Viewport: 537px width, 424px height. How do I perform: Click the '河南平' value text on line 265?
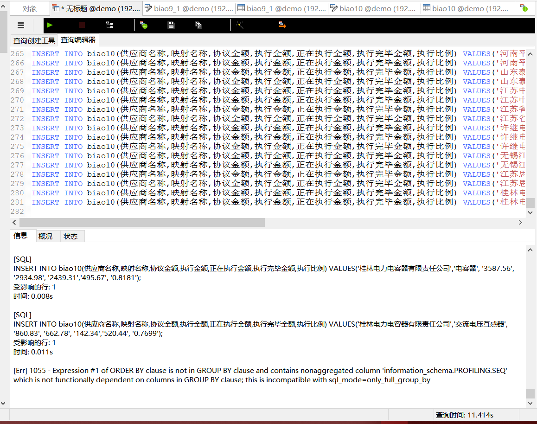tap(512, 54)
